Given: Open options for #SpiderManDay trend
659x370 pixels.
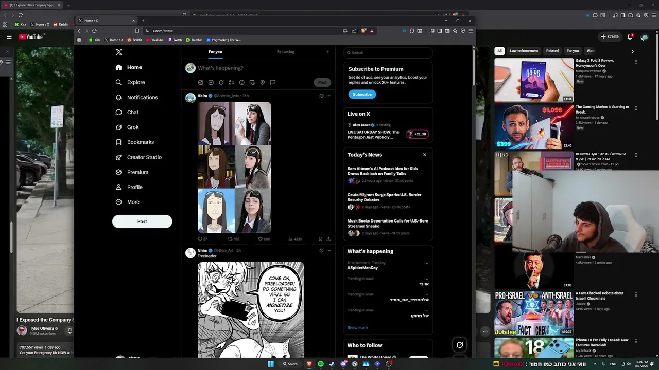Looking at the screenshot, I should click(x=426, y=263).
